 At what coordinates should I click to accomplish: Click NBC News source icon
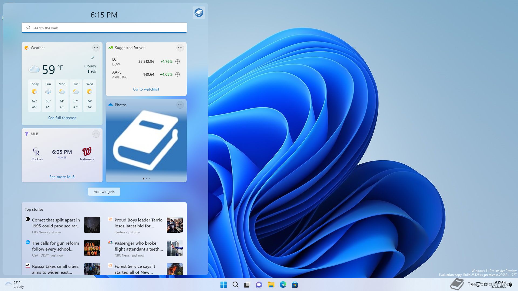tap(110, 242)
